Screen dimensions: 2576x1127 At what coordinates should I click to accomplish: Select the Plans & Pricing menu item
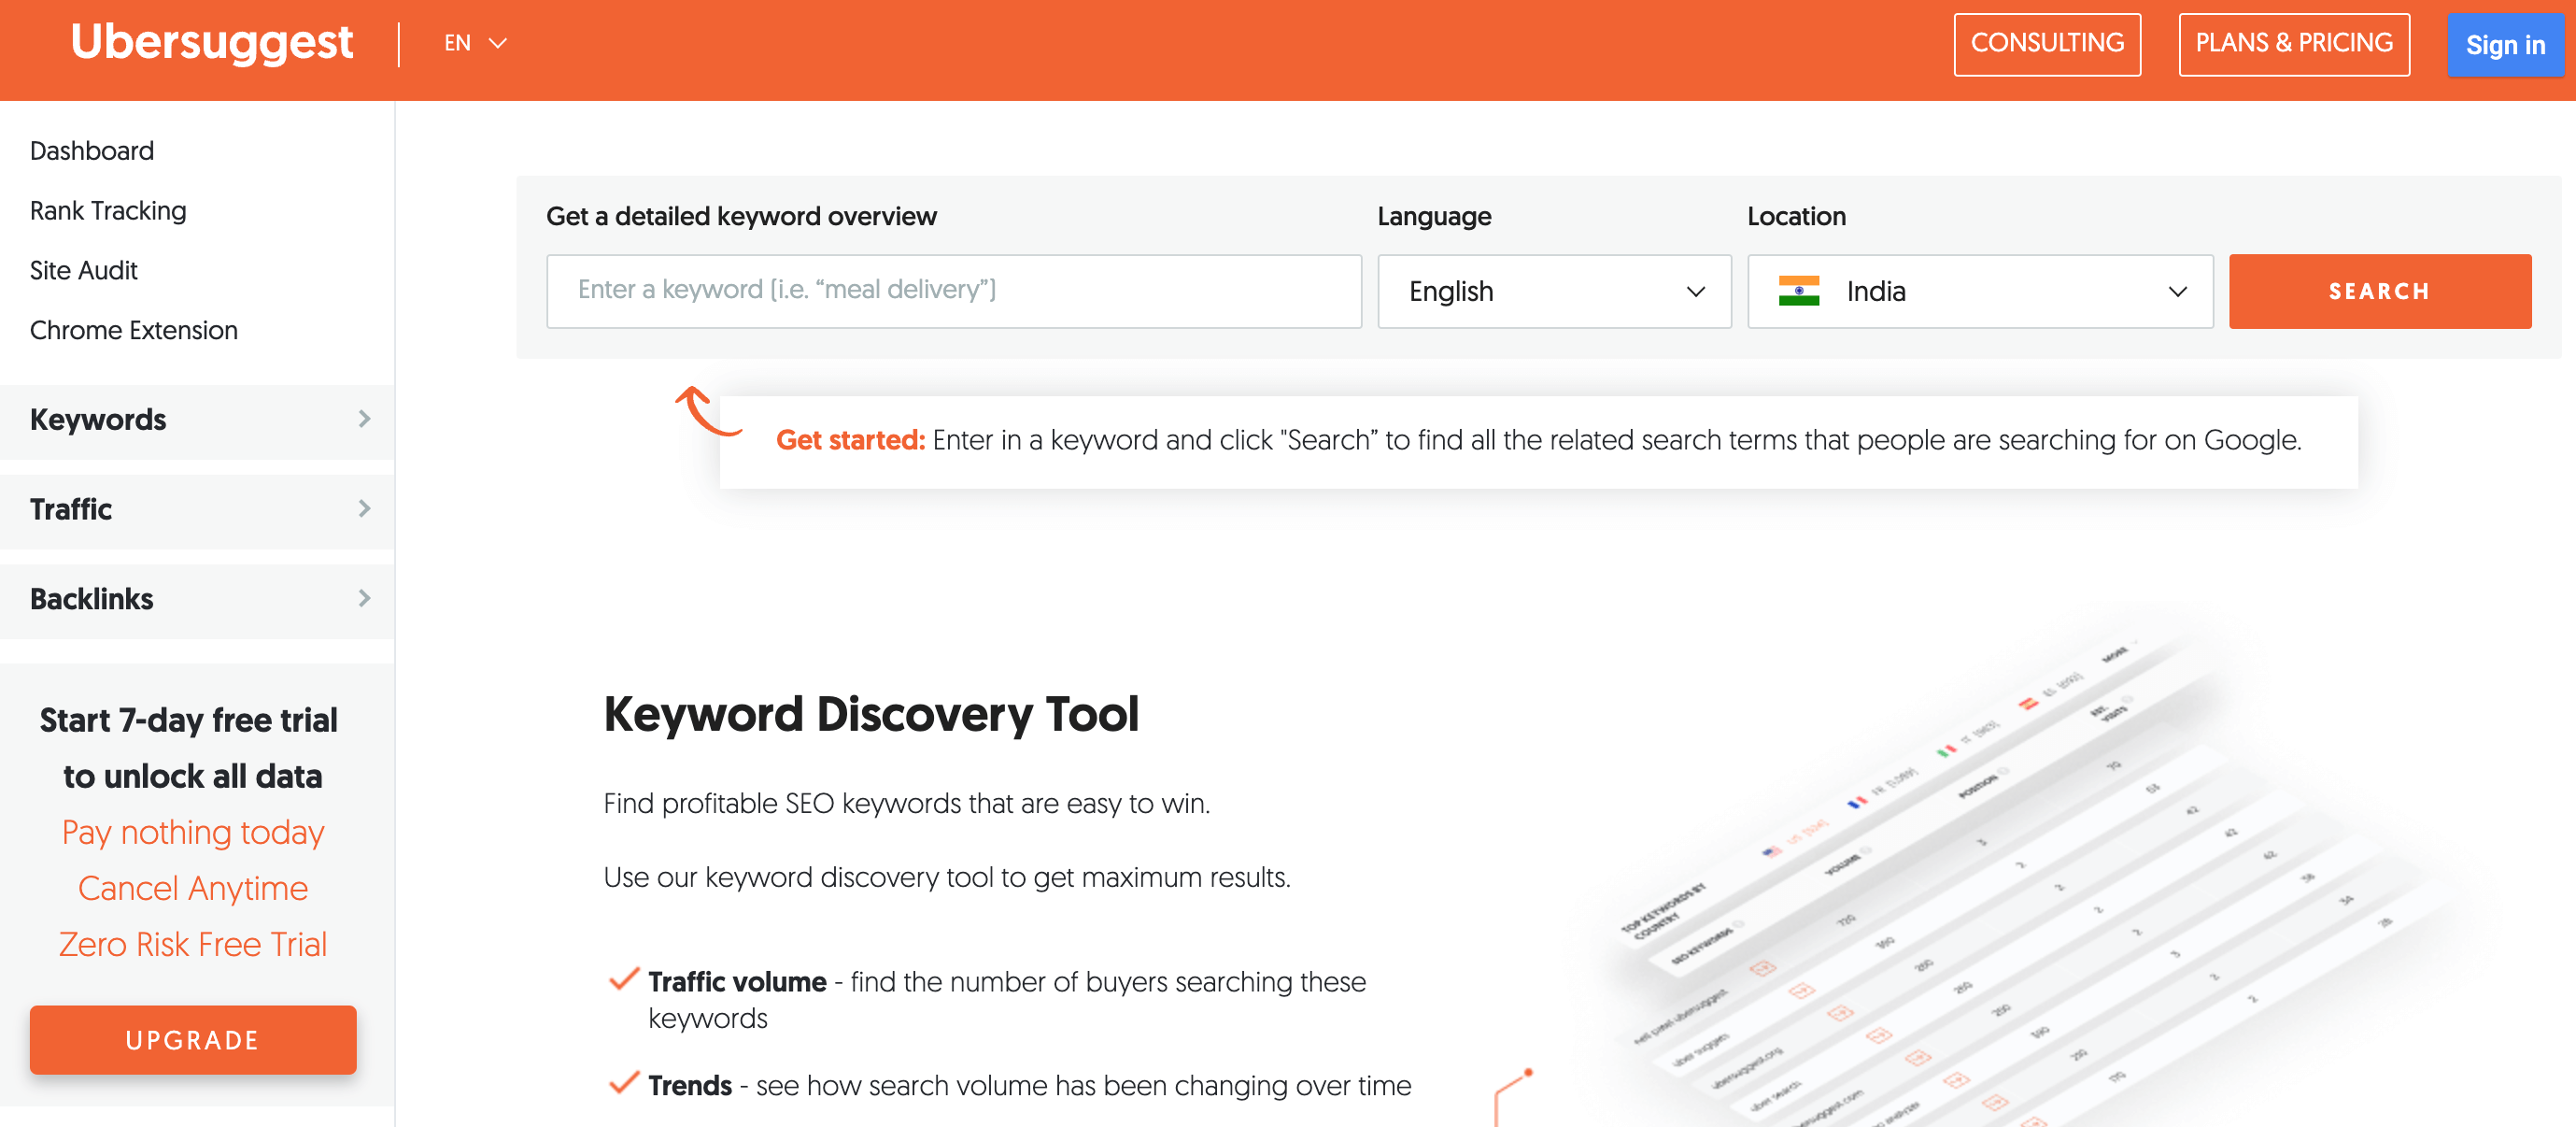tap(2293, 43)
